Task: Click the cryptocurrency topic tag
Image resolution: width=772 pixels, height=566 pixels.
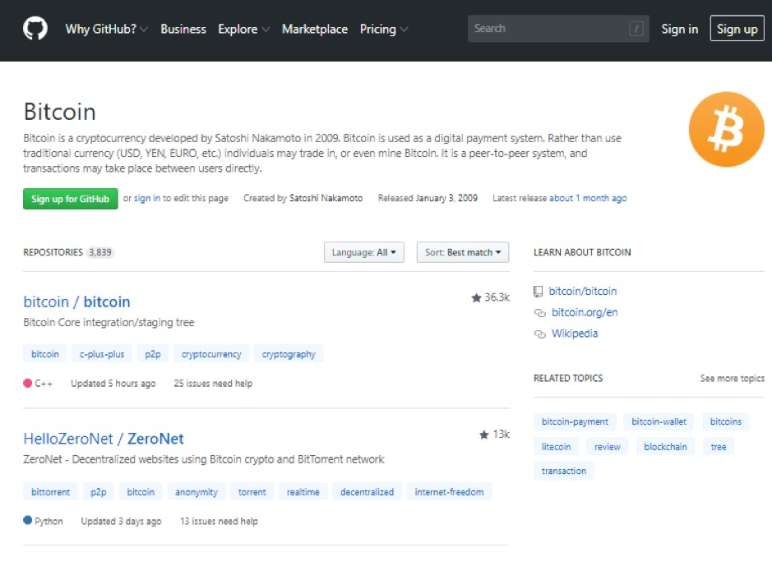Action: point(211,354)
